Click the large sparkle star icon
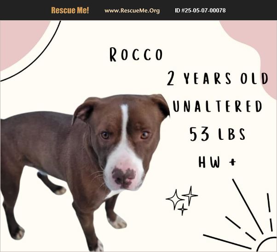The image size is (277, 252). (175, 200)
